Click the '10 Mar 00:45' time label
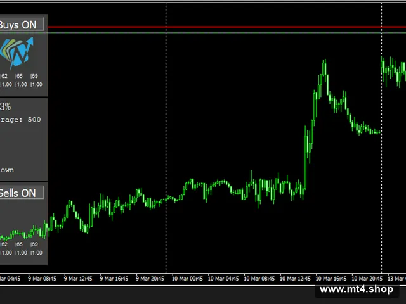The width and height of the screenshot is (406, 304). [x=187, y=279]
